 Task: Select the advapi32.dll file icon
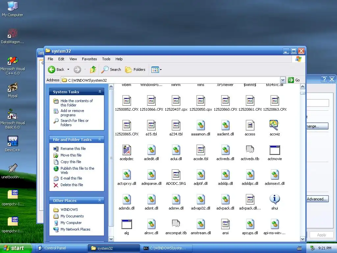point(200,199)
